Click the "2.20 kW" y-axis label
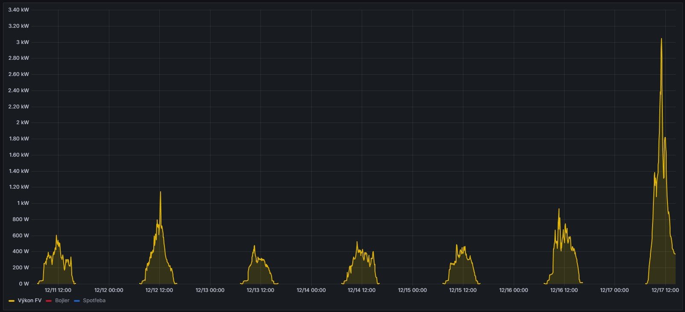Screen dimensions: 685x312 [19, 107]
